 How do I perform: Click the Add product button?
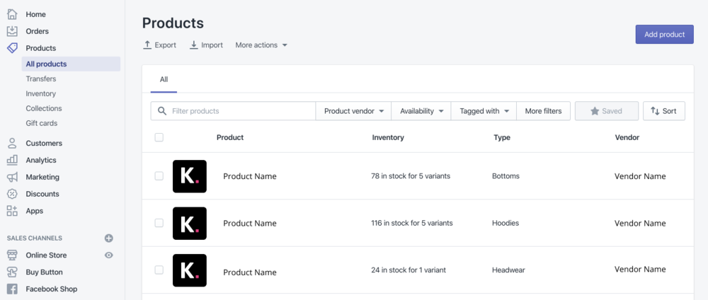point(664,35)
